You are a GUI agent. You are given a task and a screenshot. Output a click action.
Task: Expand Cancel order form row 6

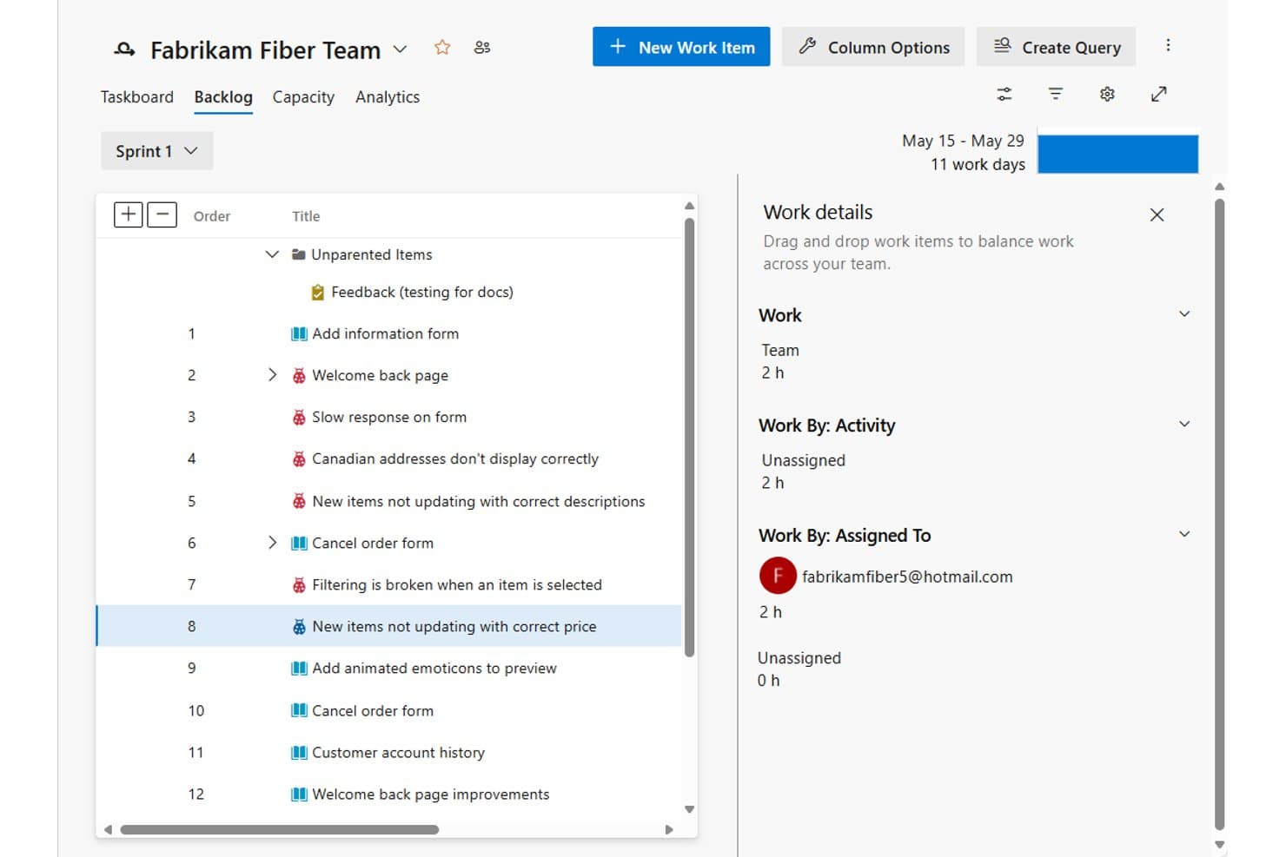[272, 543]
